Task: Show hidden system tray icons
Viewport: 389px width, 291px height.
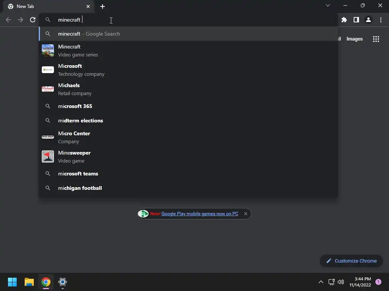Action: (x=321, y=282)
